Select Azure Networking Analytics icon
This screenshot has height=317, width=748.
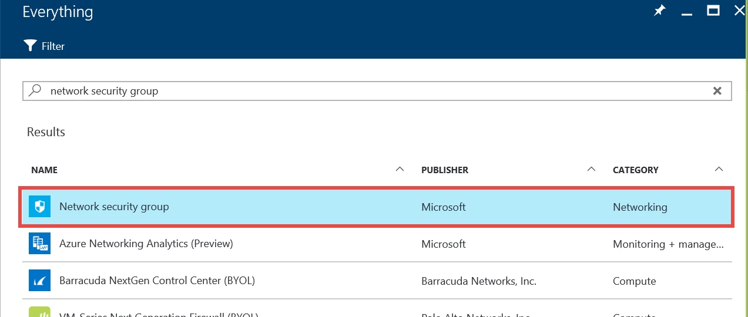40,244
